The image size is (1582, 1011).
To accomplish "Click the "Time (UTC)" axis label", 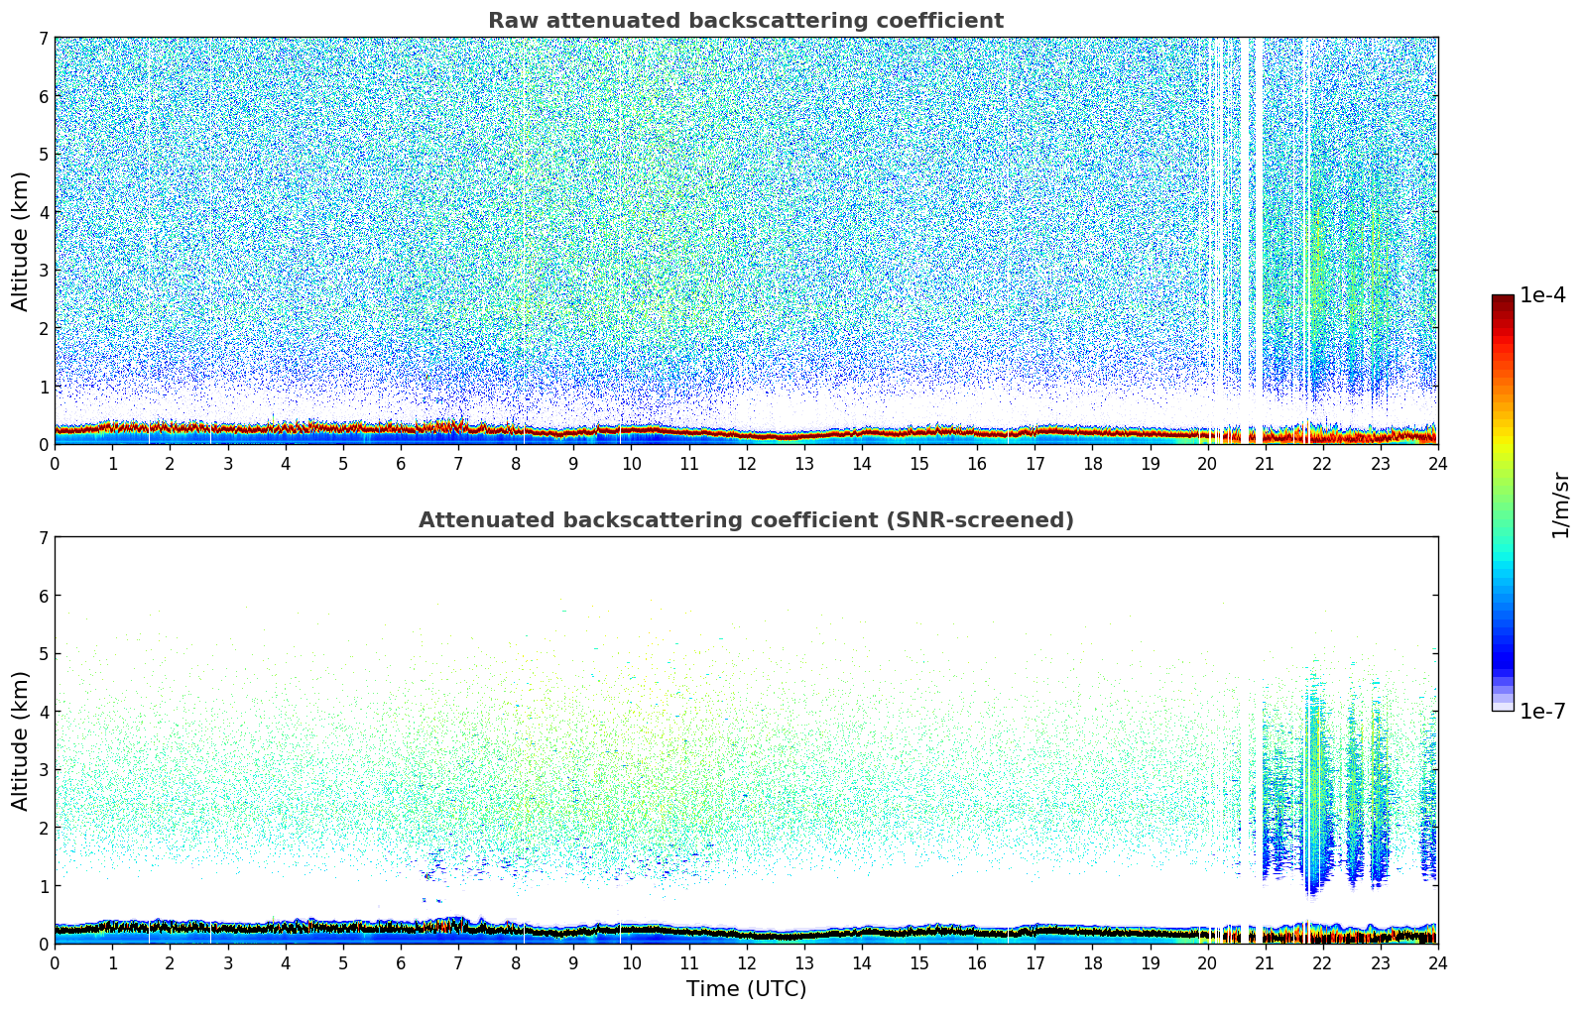I will pos(746,989).
